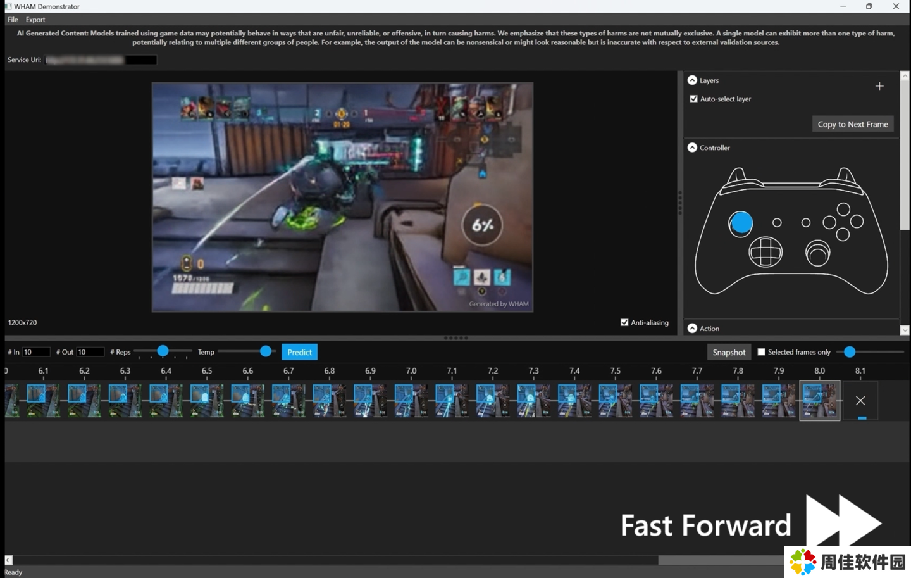911x578 pixels.
Task: Click the Ready status bar text
Action: (x=13, y=572)
